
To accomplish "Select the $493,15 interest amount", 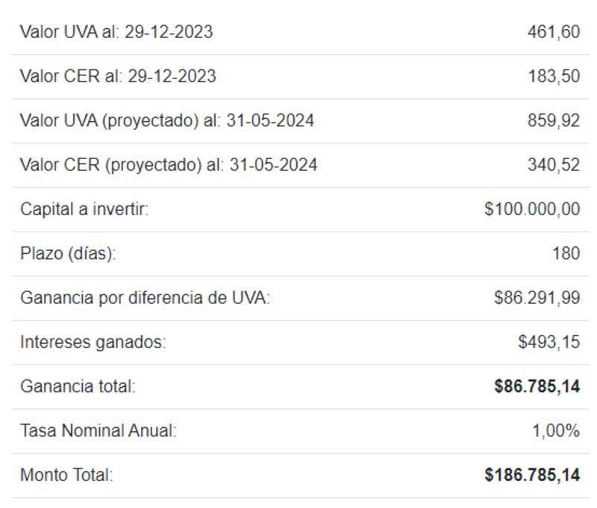I will 548,342.
